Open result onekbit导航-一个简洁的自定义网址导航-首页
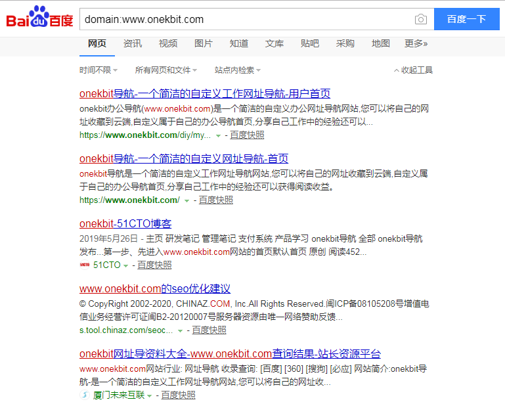Screen dimensions: 505x404 pyautogui.click(x=184, y=158)
